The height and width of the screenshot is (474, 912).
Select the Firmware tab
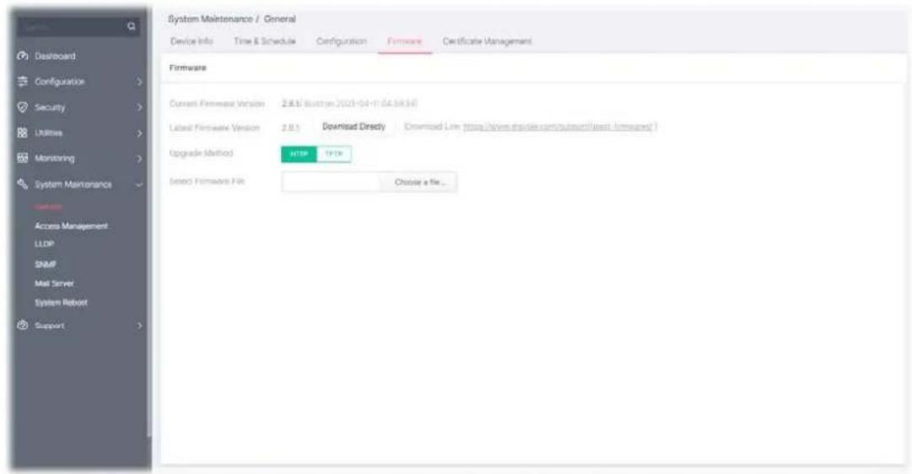coord(405,41)
